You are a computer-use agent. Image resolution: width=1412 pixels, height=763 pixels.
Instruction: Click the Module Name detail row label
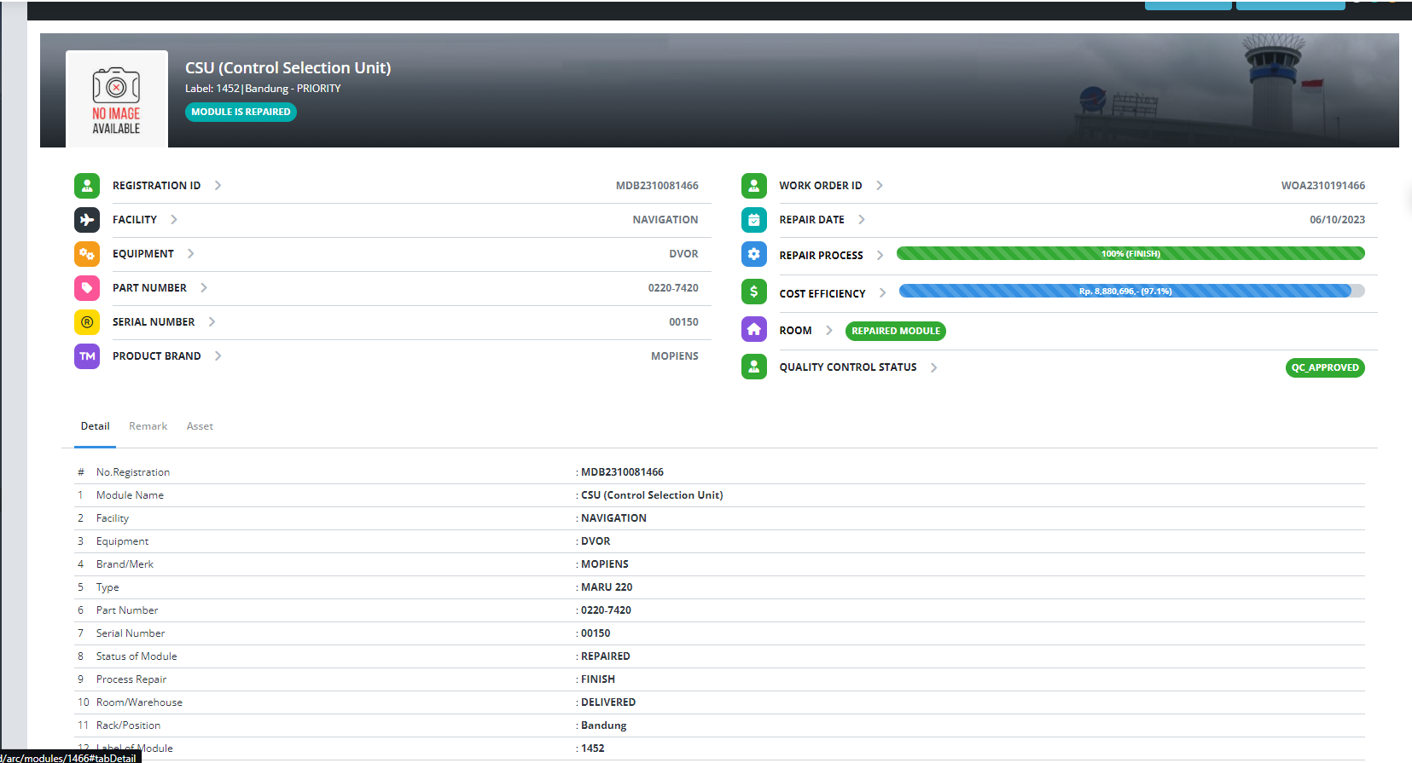coord(130,495)
